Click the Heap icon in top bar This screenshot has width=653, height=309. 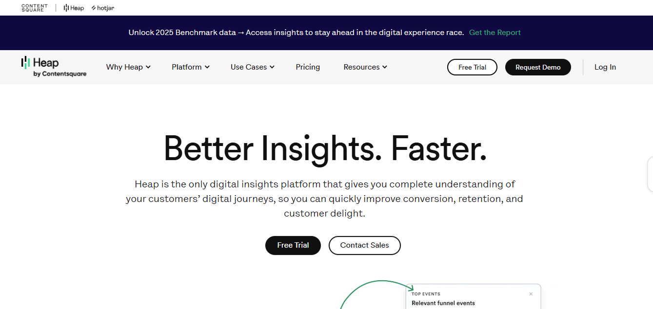pos(74,8)
